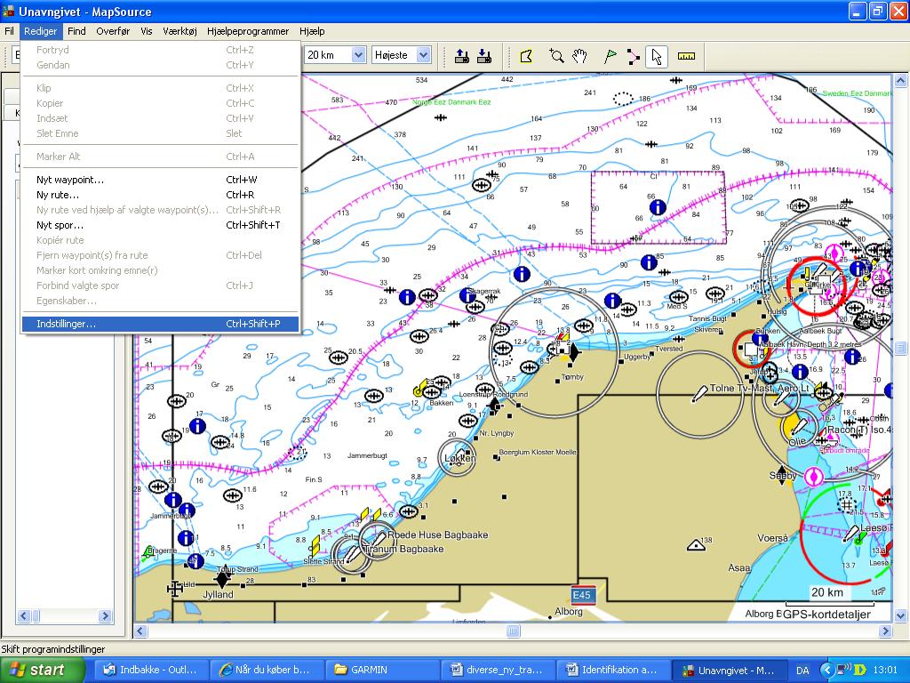910x683 pixels.
Task: Choose Ny rute… menu entry
Action: [160, 195]
